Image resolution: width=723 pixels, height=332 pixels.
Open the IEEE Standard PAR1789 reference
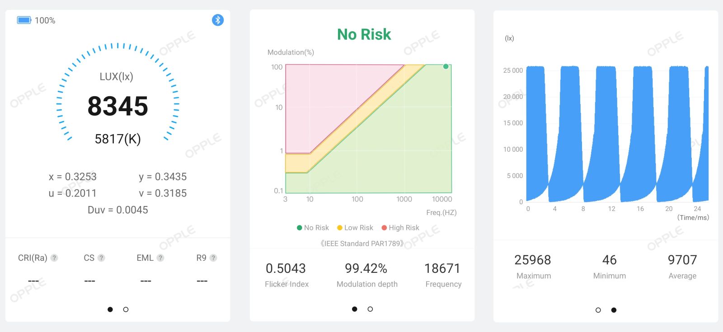361,243
